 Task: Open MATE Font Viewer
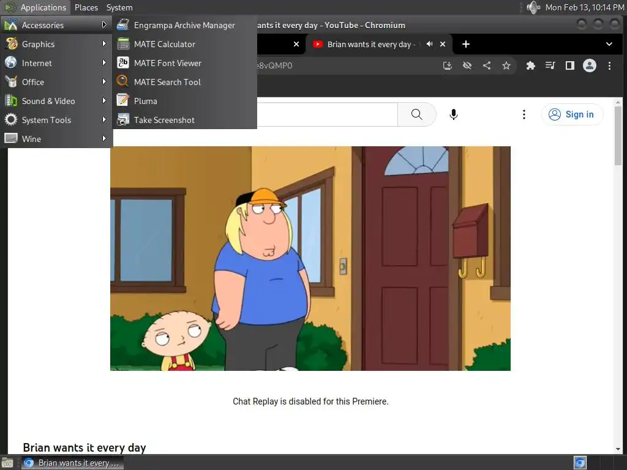pyautogui.click(x=185, y=63)
